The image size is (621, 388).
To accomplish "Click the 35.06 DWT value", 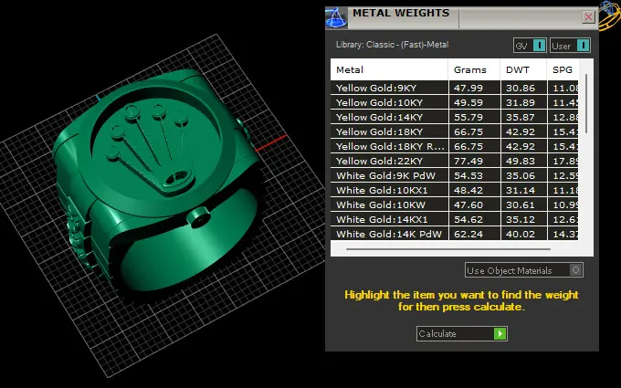I will click(521, 176).
